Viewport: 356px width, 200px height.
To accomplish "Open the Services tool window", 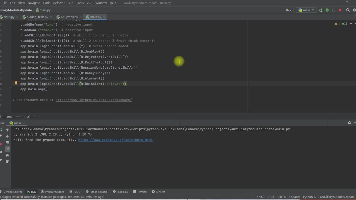I will tap(158, 192).
